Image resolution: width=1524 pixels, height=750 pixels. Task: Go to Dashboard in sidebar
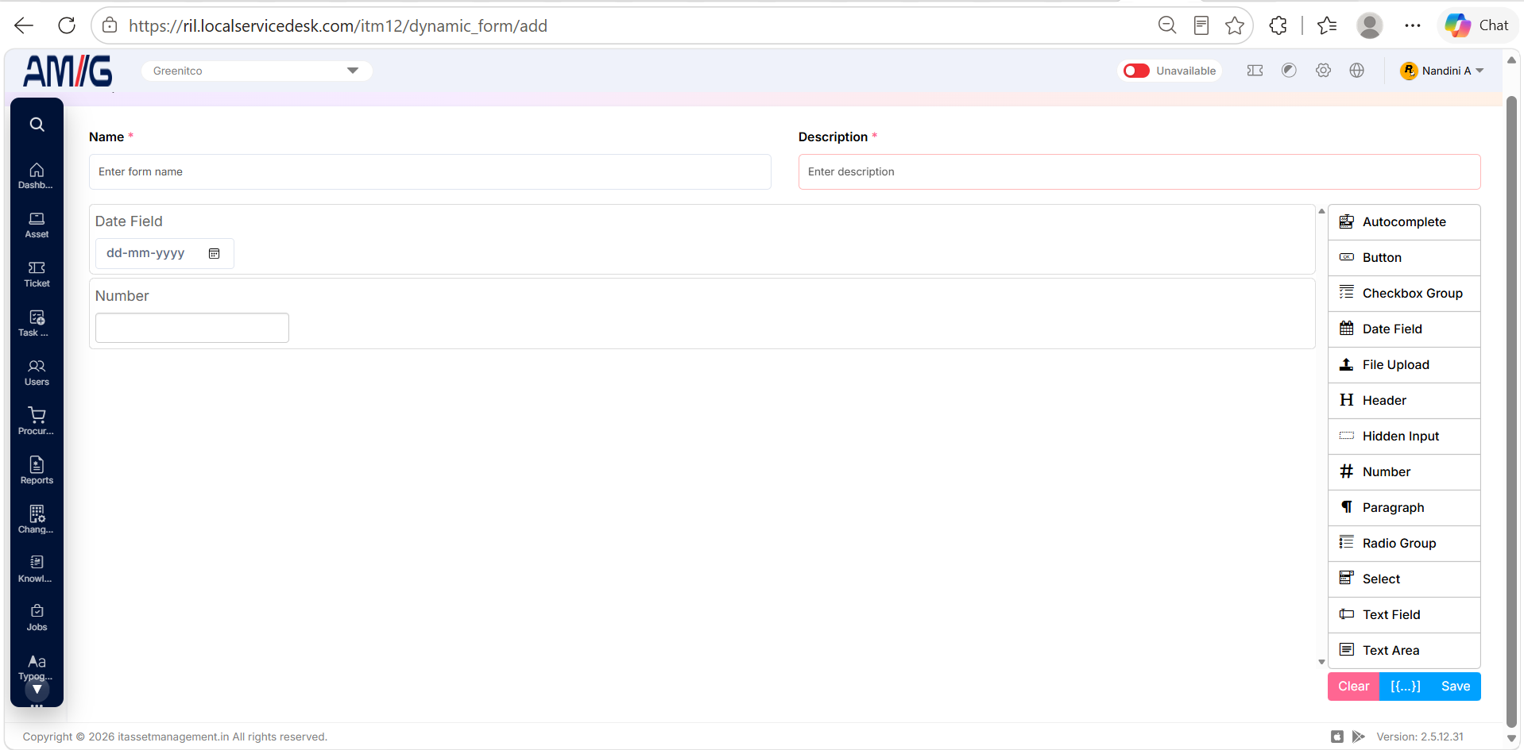37,176
